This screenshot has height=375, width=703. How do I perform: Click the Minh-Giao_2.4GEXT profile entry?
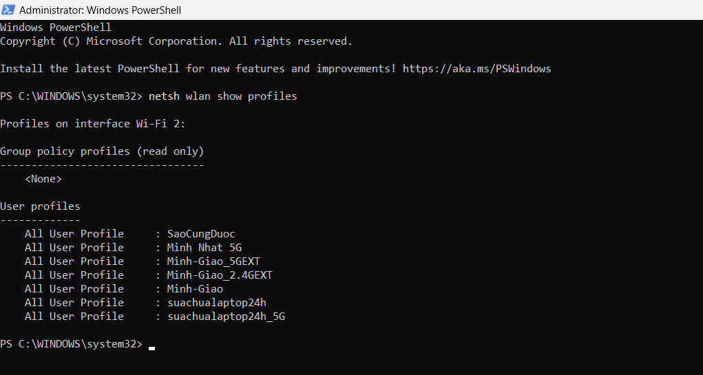(x=220, y=275)
